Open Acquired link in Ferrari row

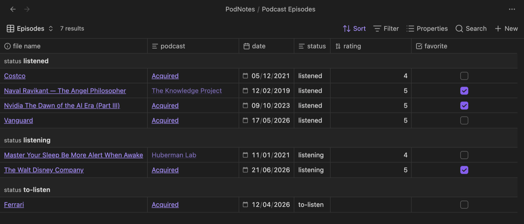(x=165, y=205)
